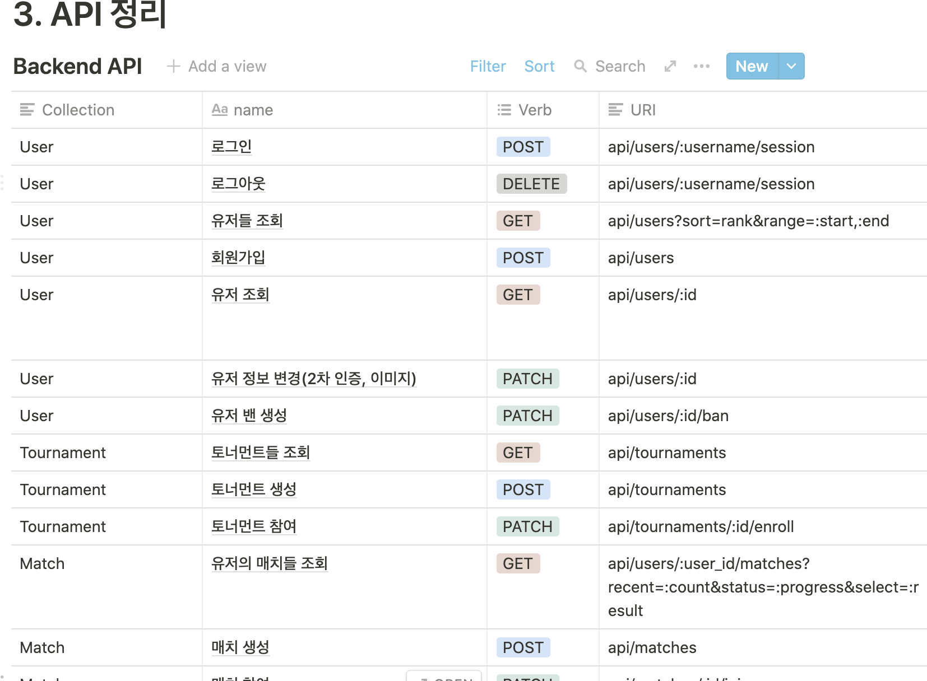Viewport: 927px width, 681px height.
Task: Click the search magnifier icon
Action: pos(580,66)
